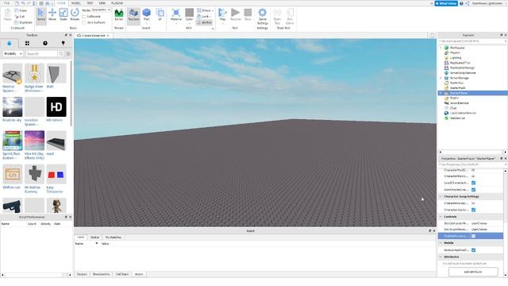The image size is (508, 286).
Task: Open Toolbox Marketplace tab
Action: (9, 43)
